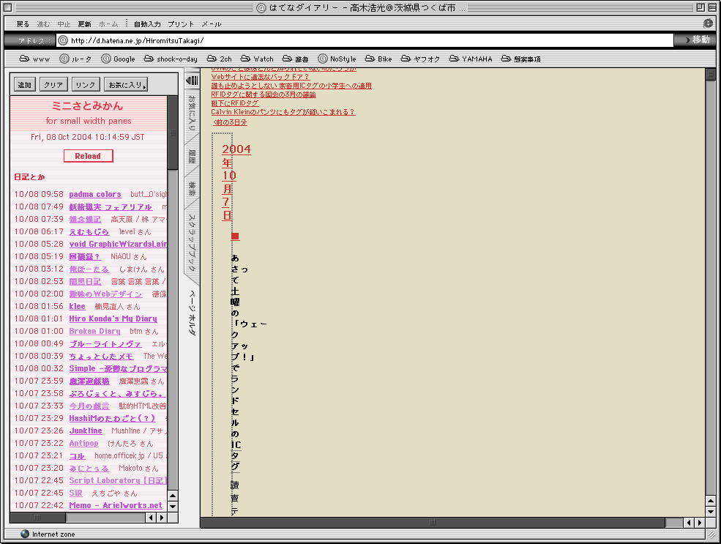Click the Google favorites bar shortcut
This screenshot has width=721, height=544.
118,59
